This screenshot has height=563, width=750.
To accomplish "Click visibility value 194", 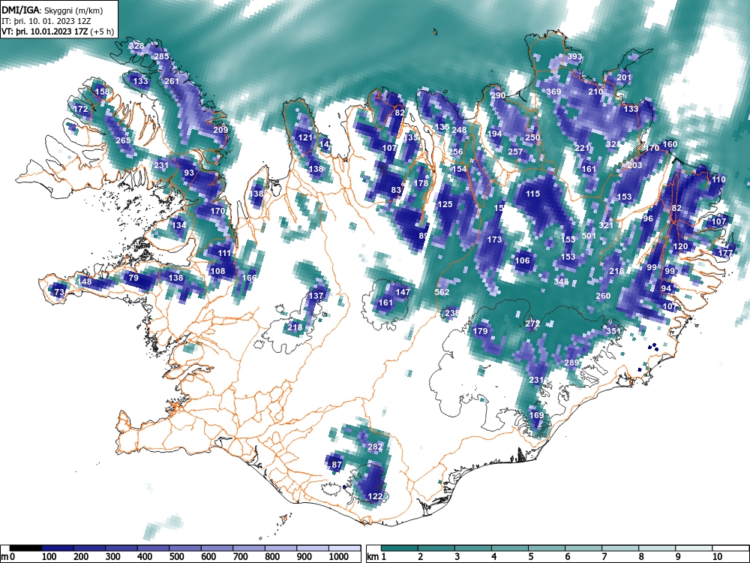I will click(494, 134).
